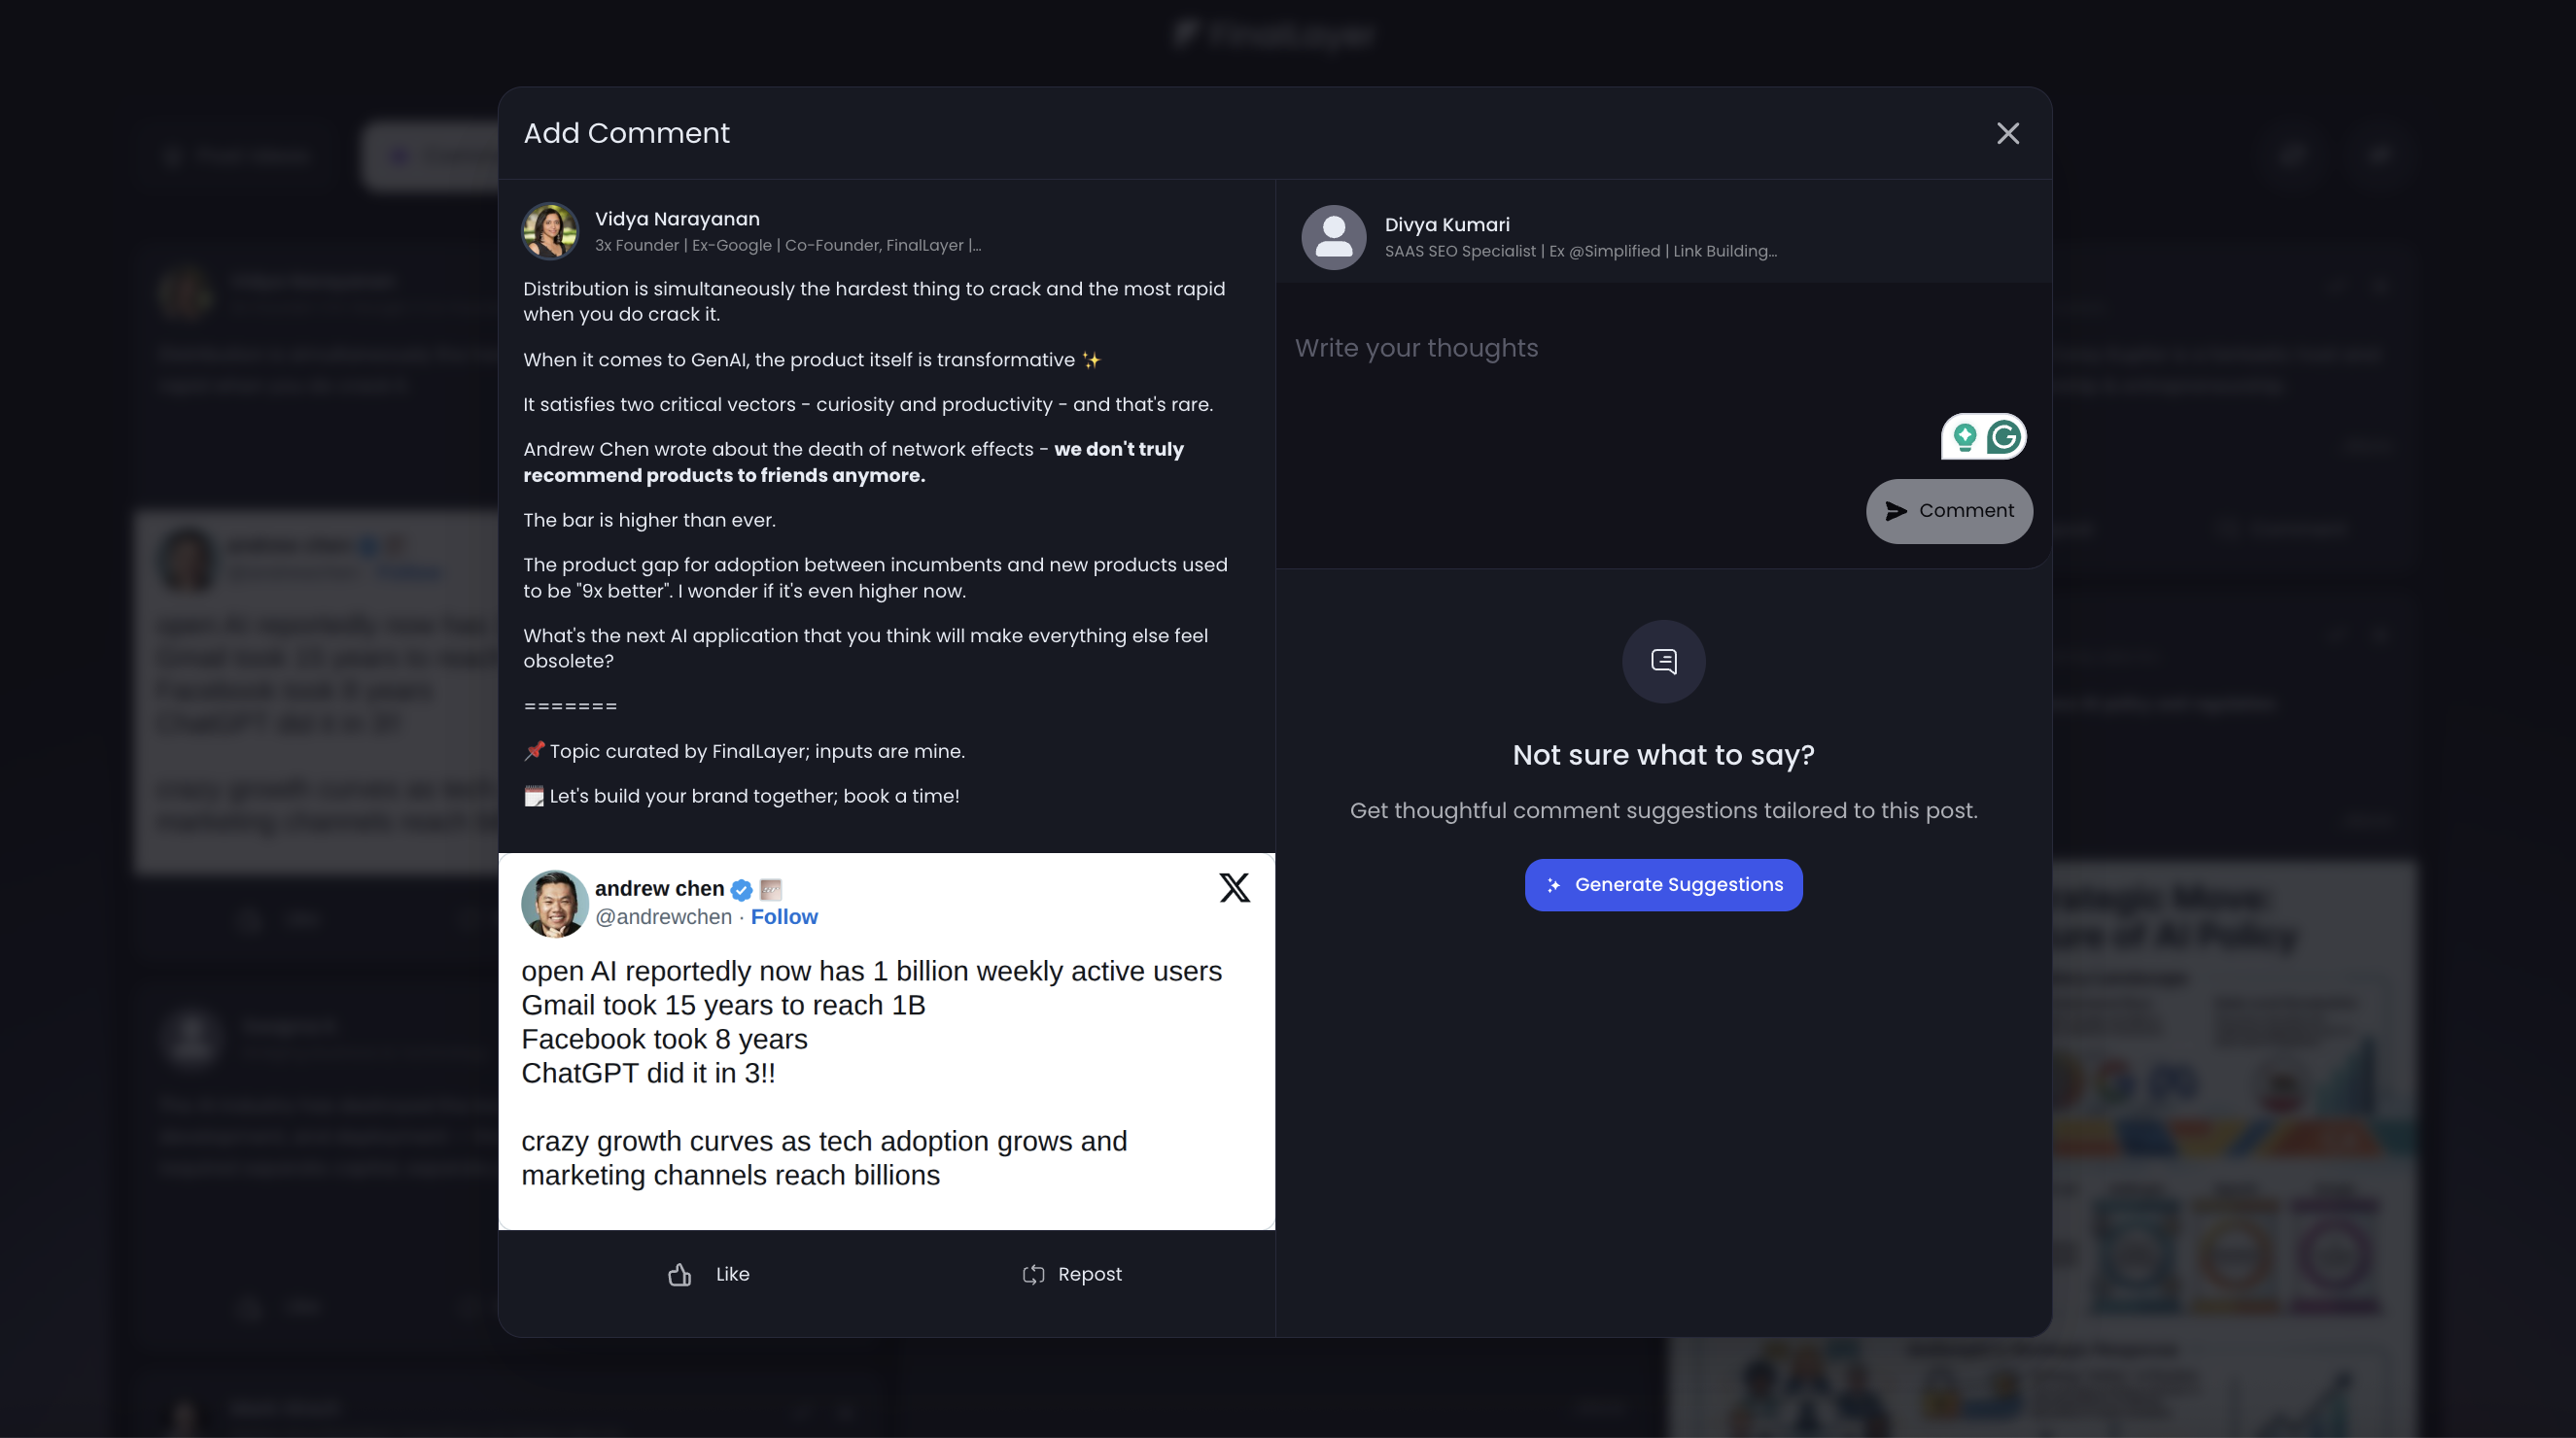Follow andrew chen on the tweet

tap(784, 917)
